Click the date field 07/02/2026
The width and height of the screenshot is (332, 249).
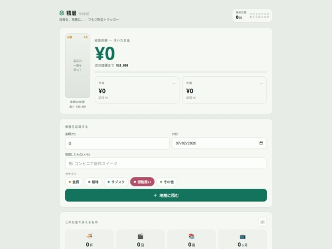(219, 143)
